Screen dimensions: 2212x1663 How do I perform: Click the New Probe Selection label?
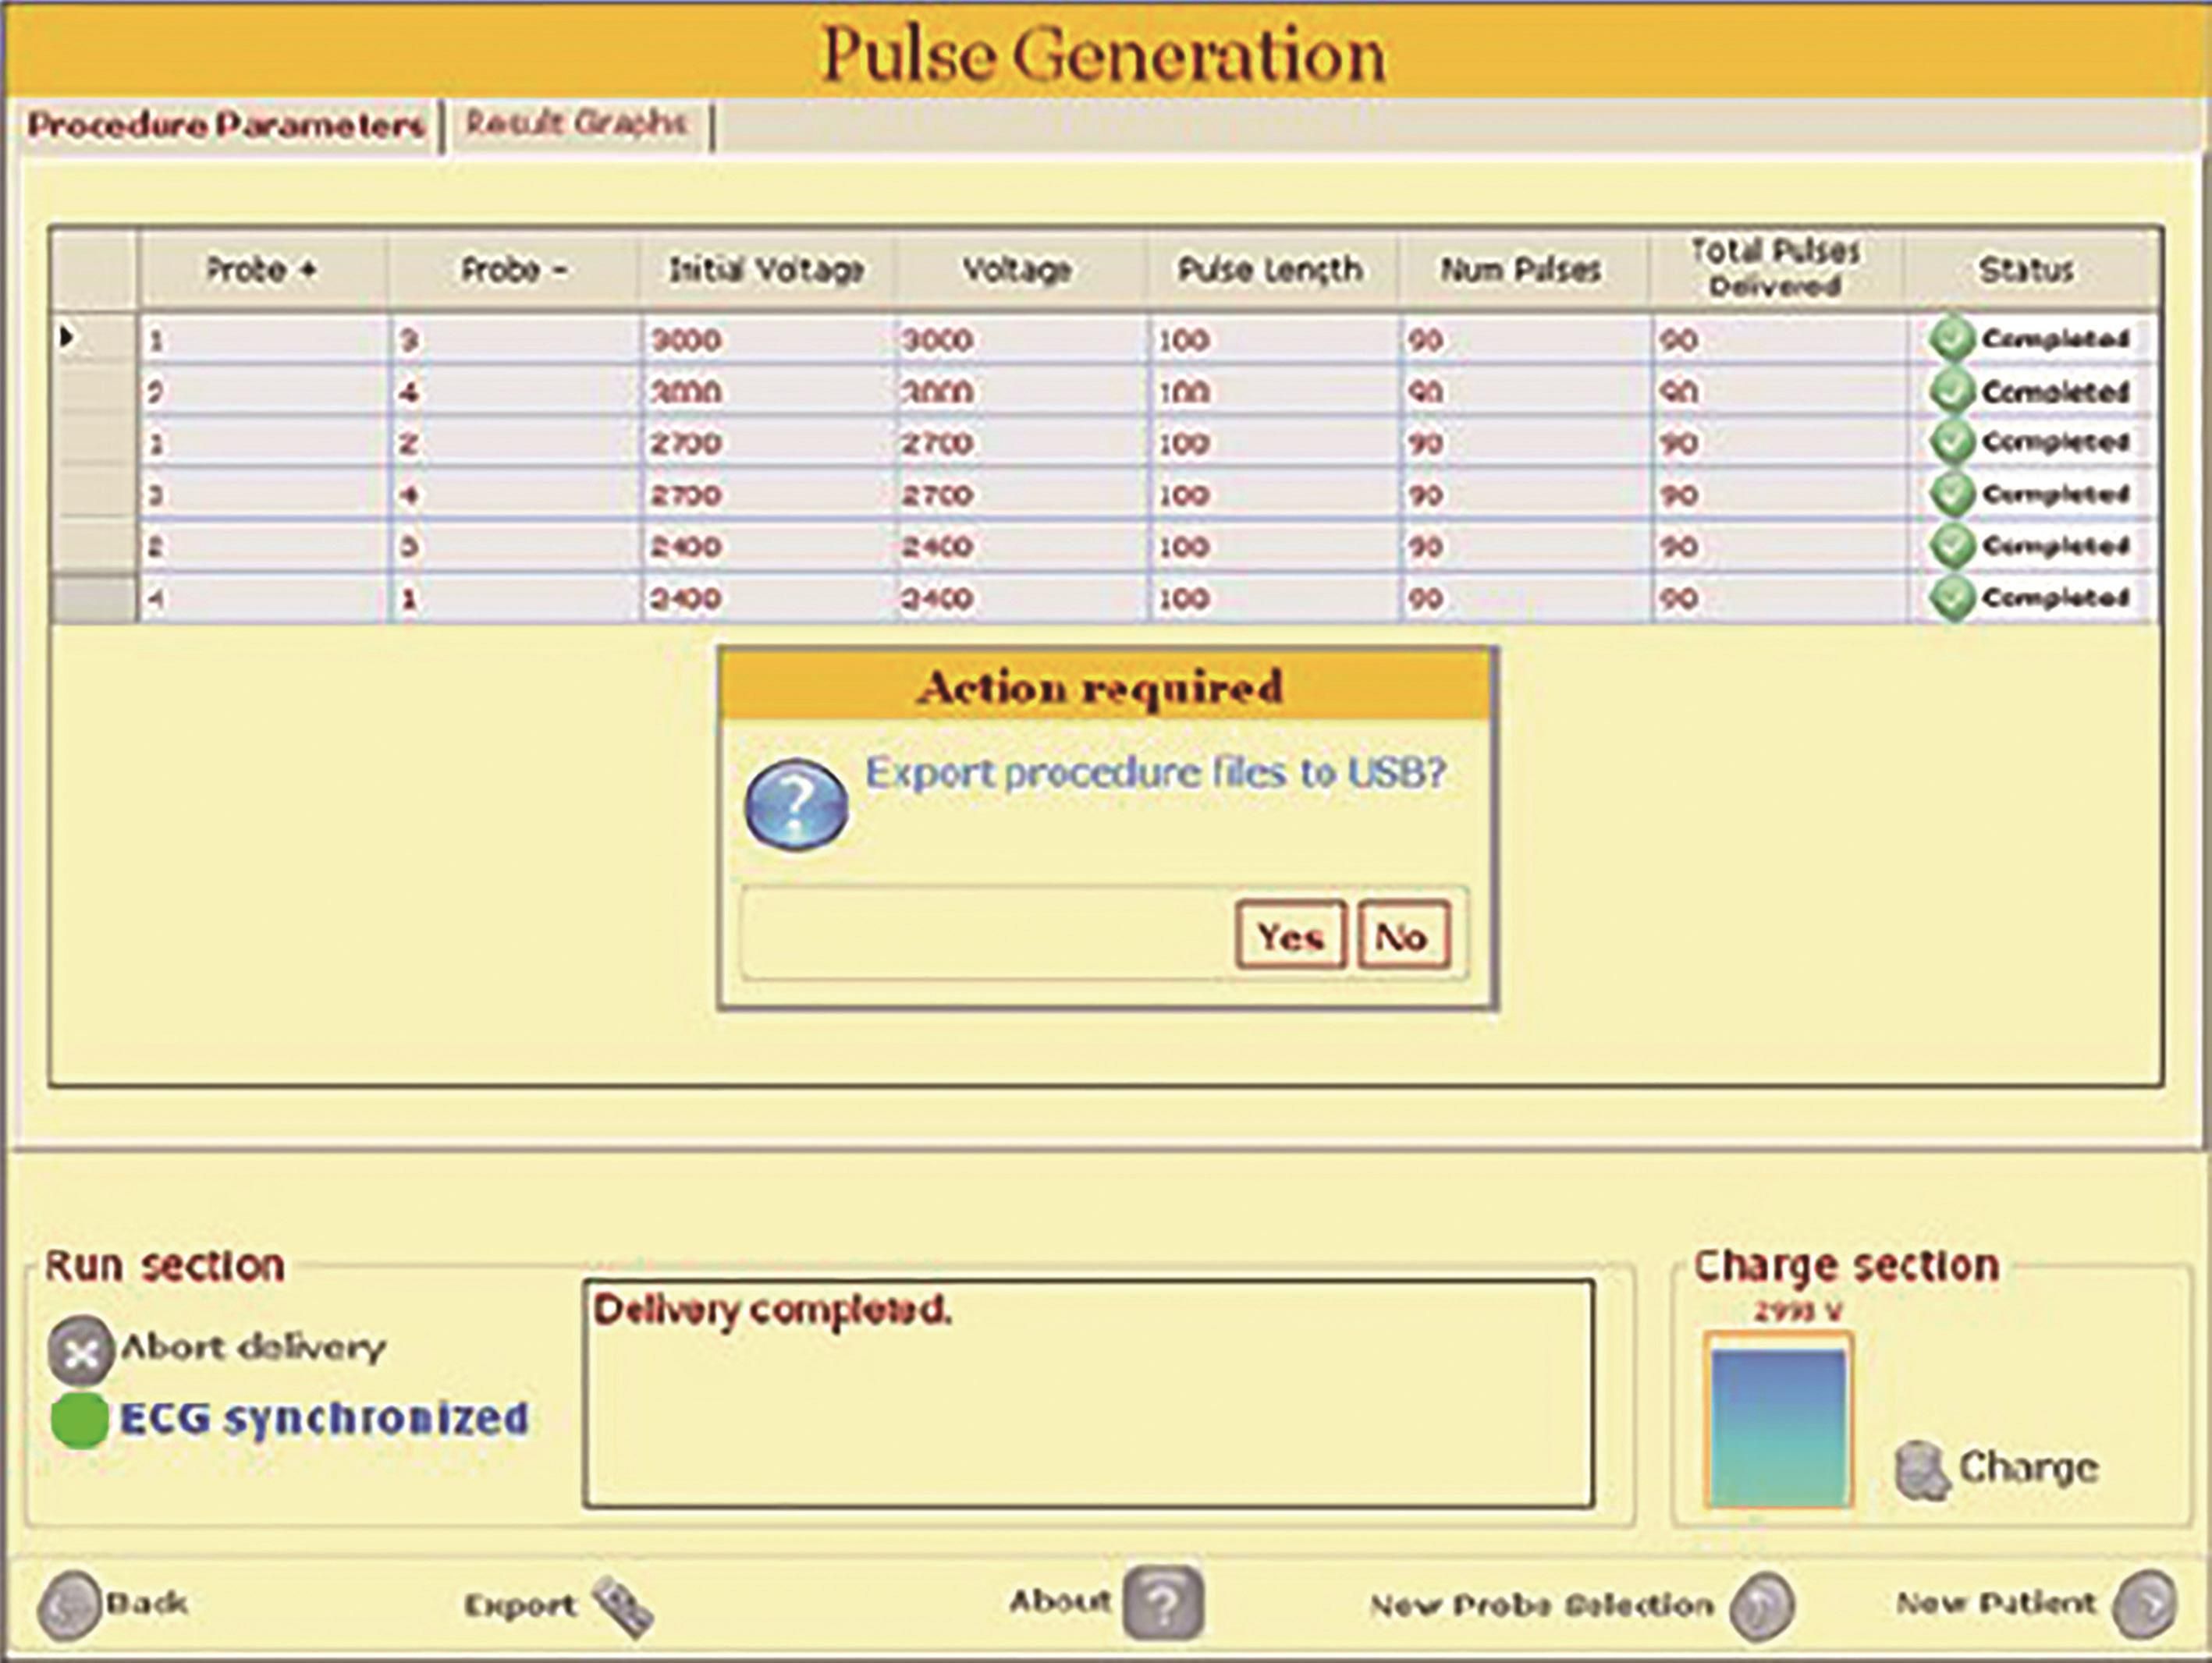click(1542, 1605)
